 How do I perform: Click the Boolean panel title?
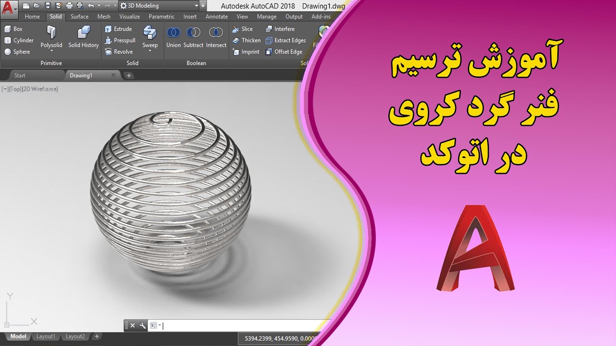(x=196, y=63)
